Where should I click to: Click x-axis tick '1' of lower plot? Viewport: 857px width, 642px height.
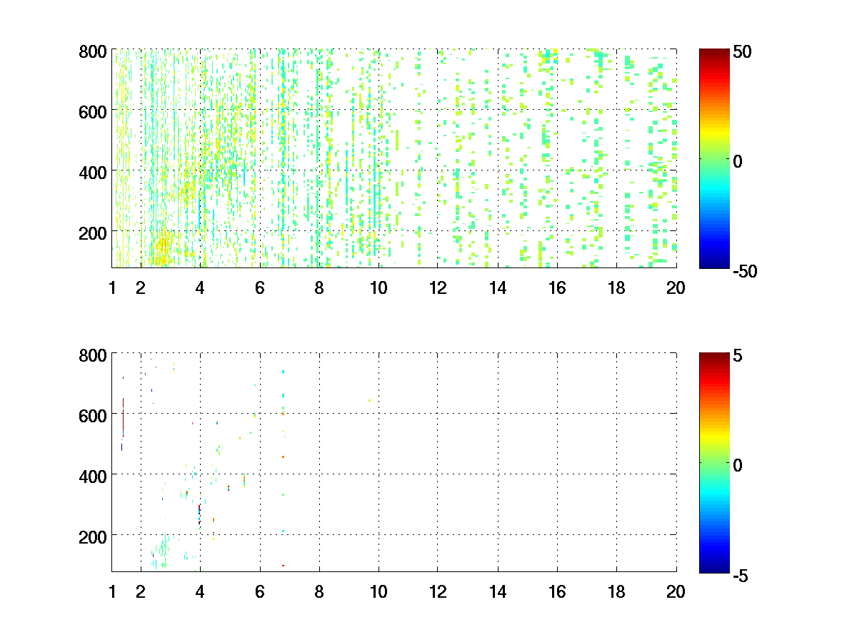tap(112, 591)
